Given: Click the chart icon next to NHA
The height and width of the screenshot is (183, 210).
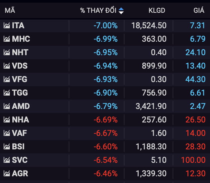Looking at the screenshot, I should pos(6,120).
